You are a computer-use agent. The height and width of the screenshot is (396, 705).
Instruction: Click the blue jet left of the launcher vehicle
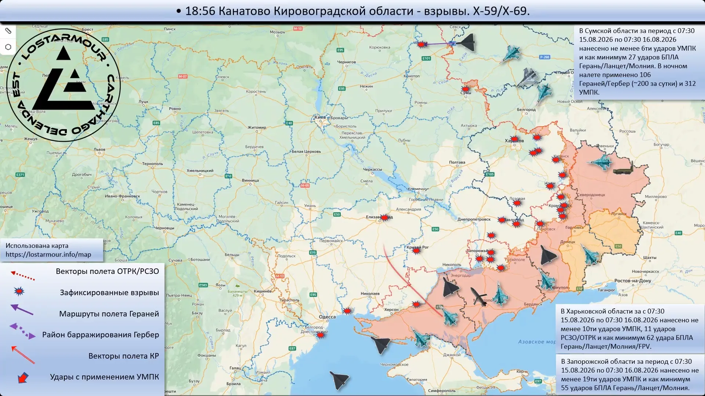coord(599,162)
